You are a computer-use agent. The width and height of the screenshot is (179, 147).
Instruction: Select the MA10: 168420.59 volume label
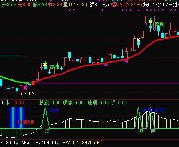[81, 142]
